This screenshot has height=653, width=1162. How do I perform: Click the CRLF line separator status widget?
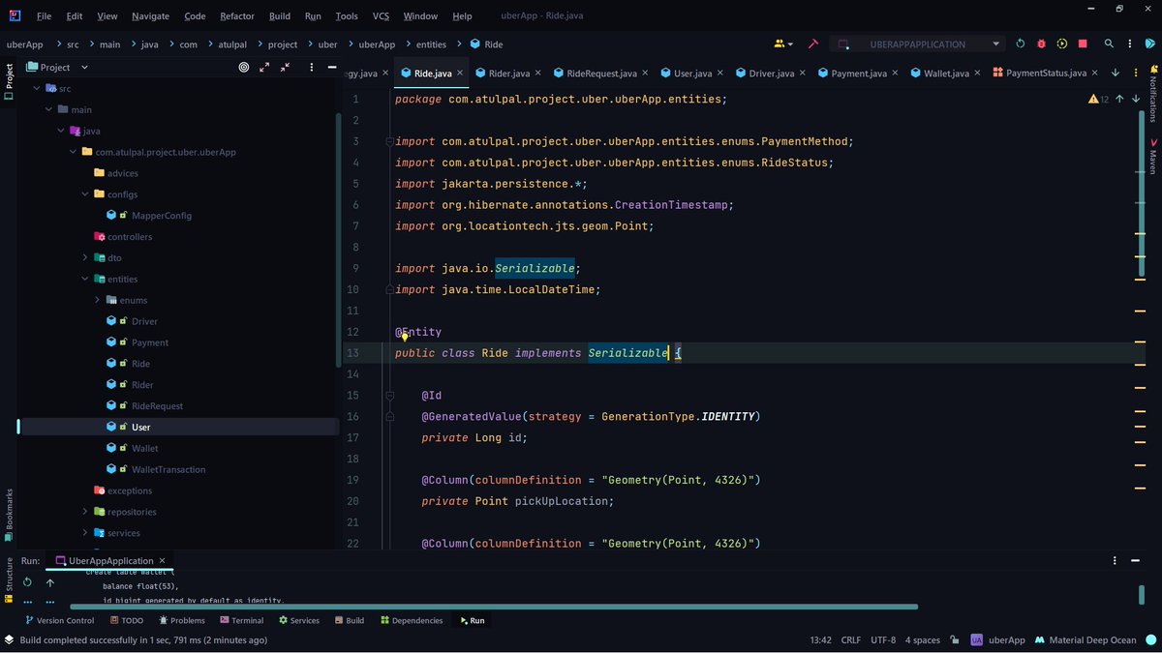pyautogui.click(x=850, y=640)
